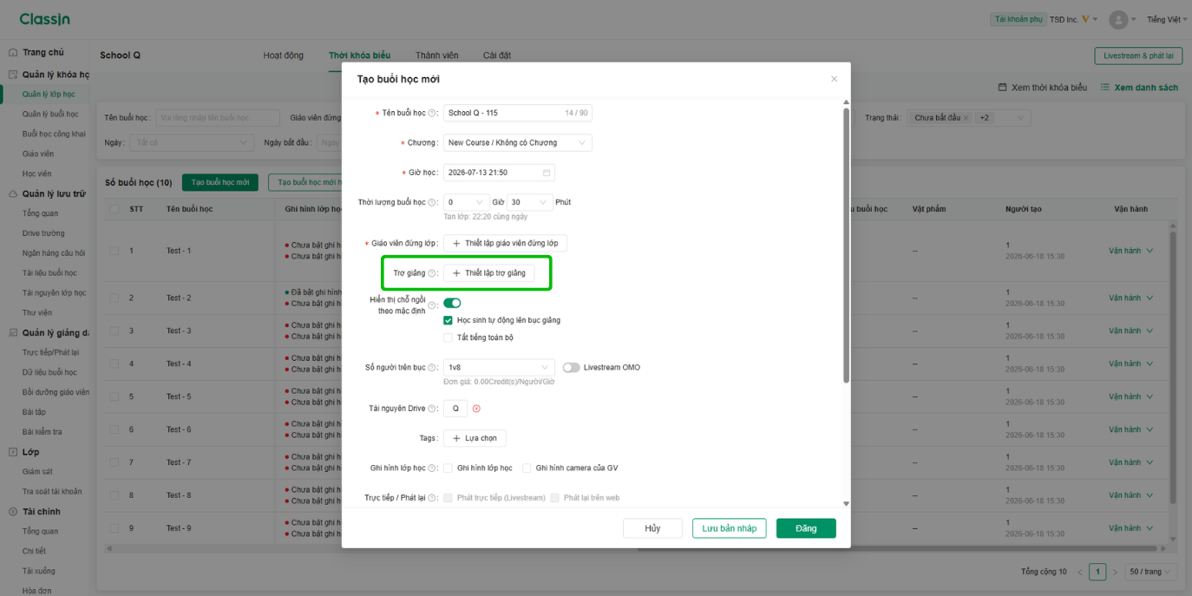The width and height of the screenshot is (1192, 596).
Task: Close the Tạo buổi học mới dialog
Action: [834, 79]
